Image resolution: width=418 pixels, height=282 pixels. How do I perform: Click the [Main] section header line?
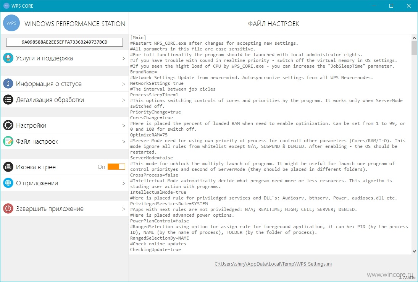(138, 37)
